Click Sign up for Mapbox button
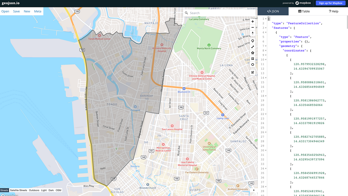Image resolution: width=348 pixels, height=196 pixels. point(331,3)
